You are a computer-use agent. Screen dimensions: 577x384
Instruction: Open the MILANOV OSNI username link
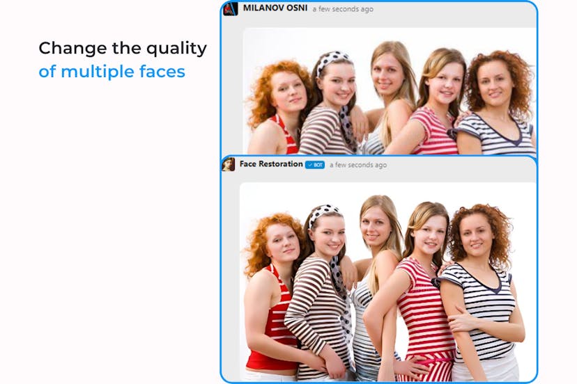[x=275, y=8]
